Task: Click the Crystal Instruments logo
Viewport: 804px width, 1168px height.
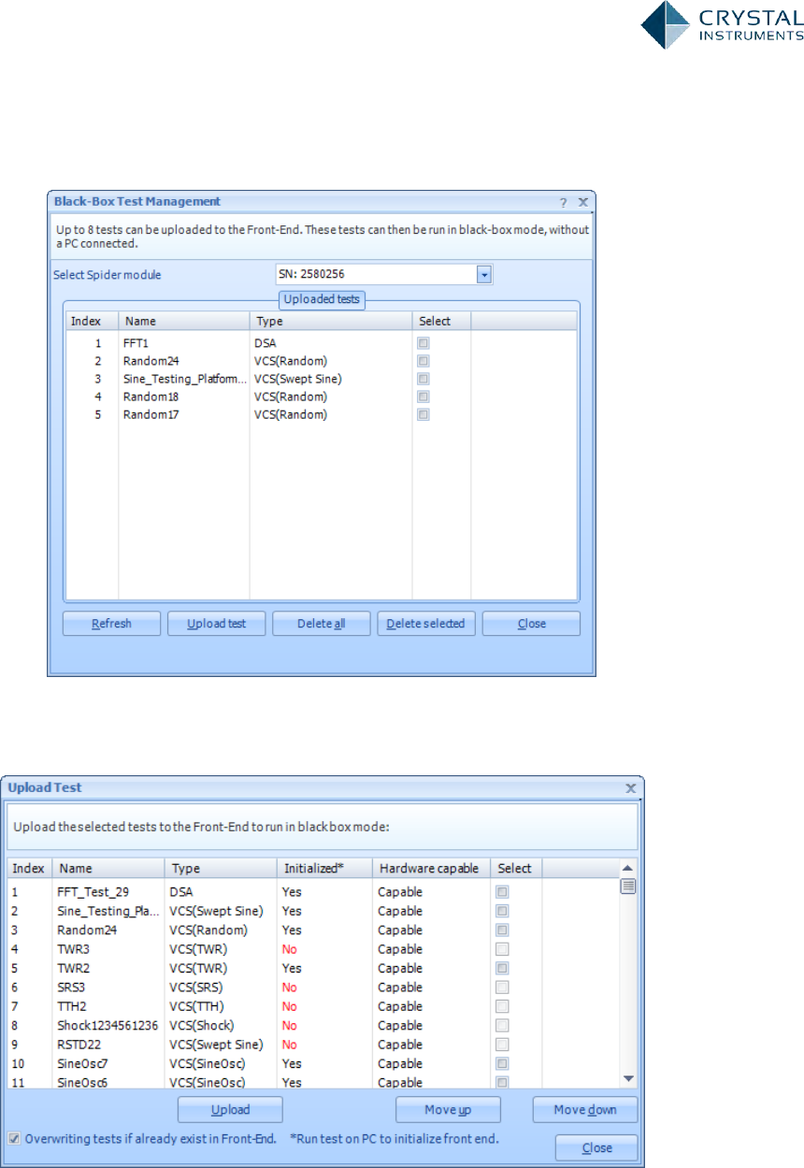Action: pyautogui.click(x=722, y=25)
